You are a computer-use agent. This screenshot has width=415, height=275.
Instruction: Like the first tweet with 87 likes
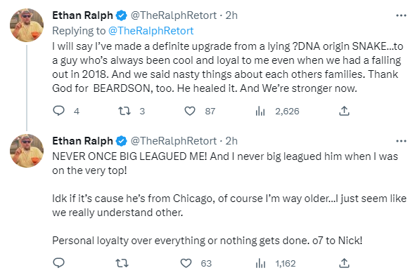[190, 111]
